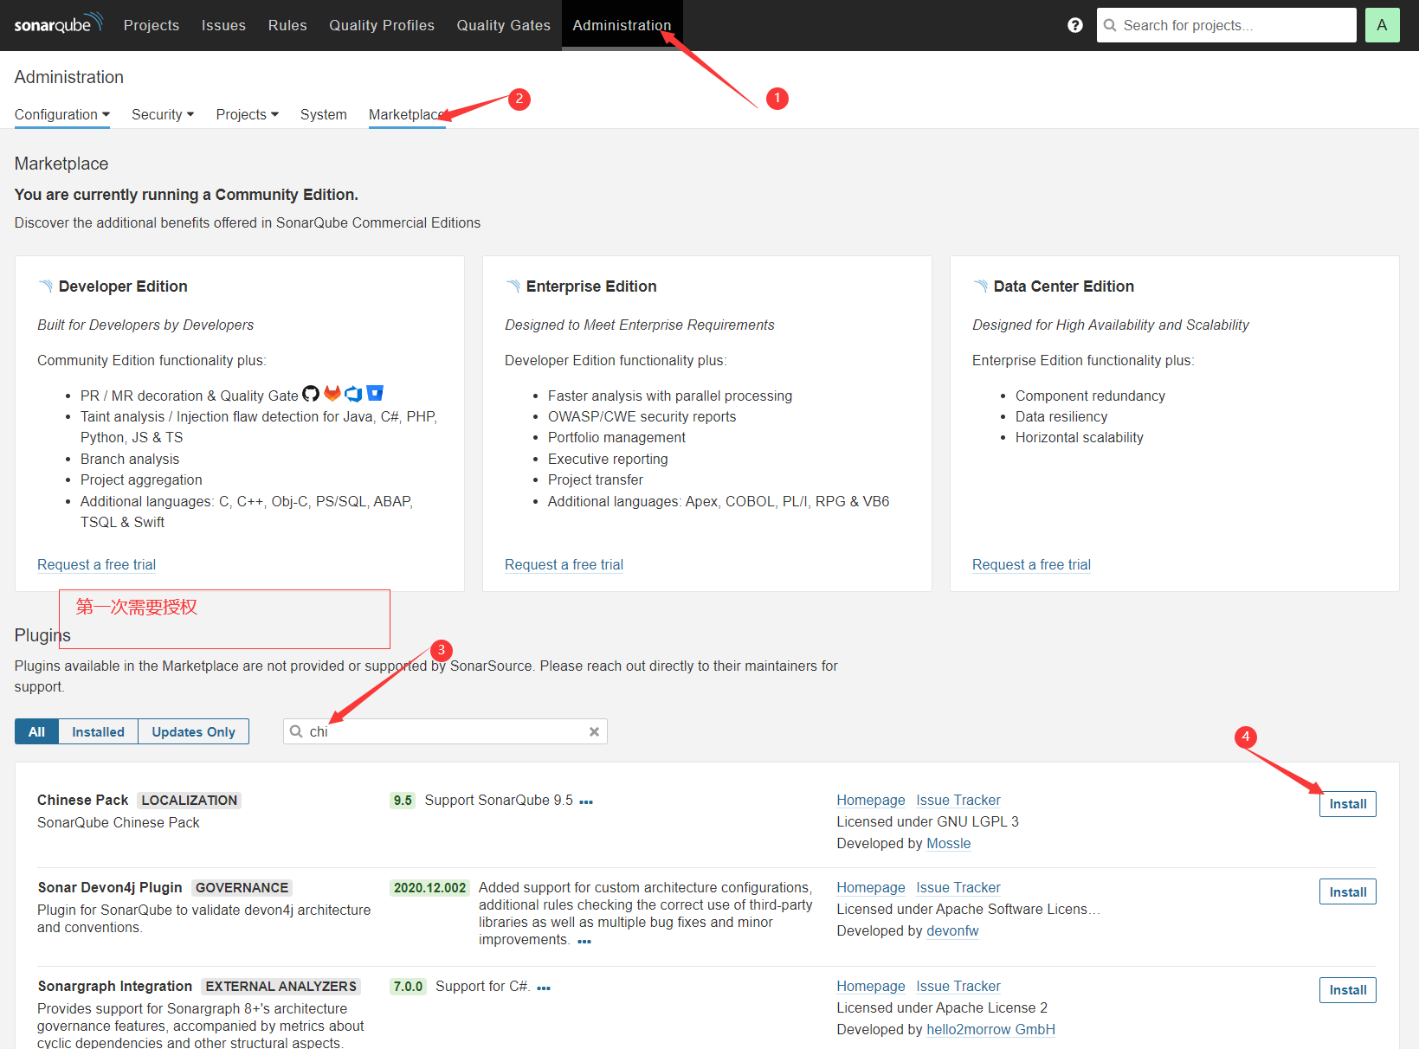Open Quality Profiles page
Screen dimensions: 1419x1049
pyautogui.click(x=382, y=25)
